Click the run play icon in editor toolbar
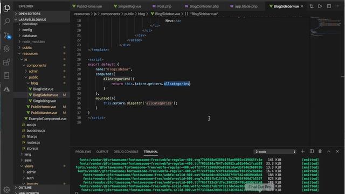 320,6
